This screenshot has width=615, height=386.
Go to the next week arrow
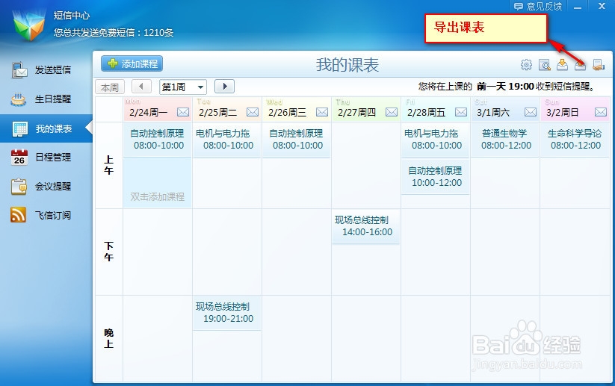coord(224,86)
